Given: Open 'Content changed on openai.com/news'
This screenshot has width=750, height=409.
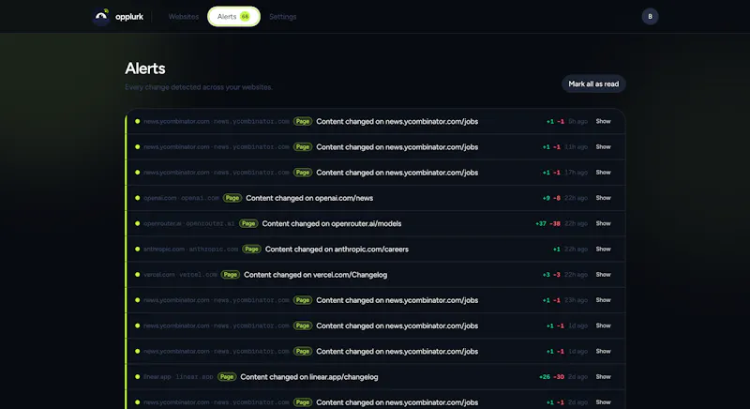Looking at the screenshot, I should click(309, 198).
